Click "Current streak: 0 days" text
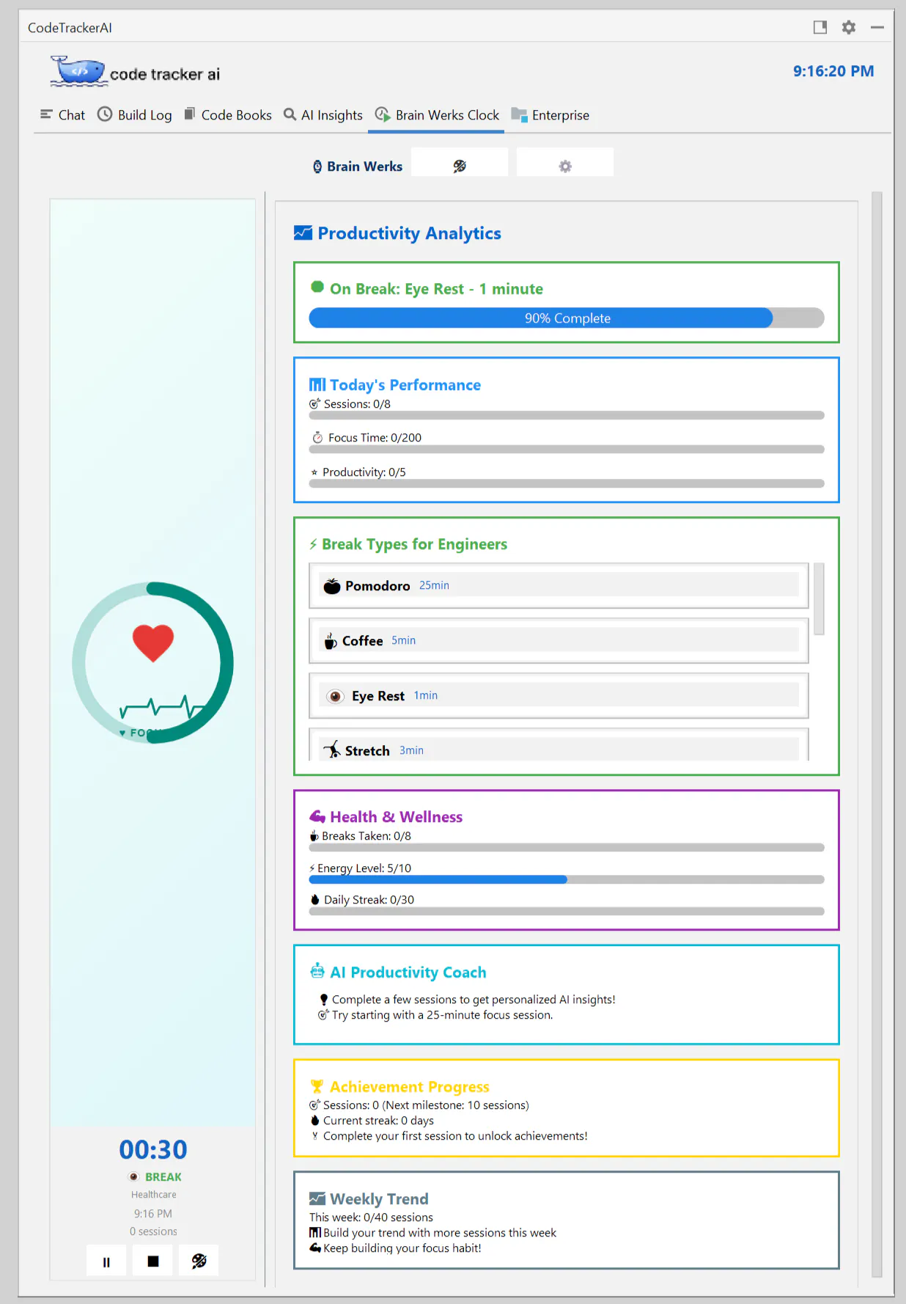Image resolution: width=906 pixels, height=1304 pixels. 378,1121
